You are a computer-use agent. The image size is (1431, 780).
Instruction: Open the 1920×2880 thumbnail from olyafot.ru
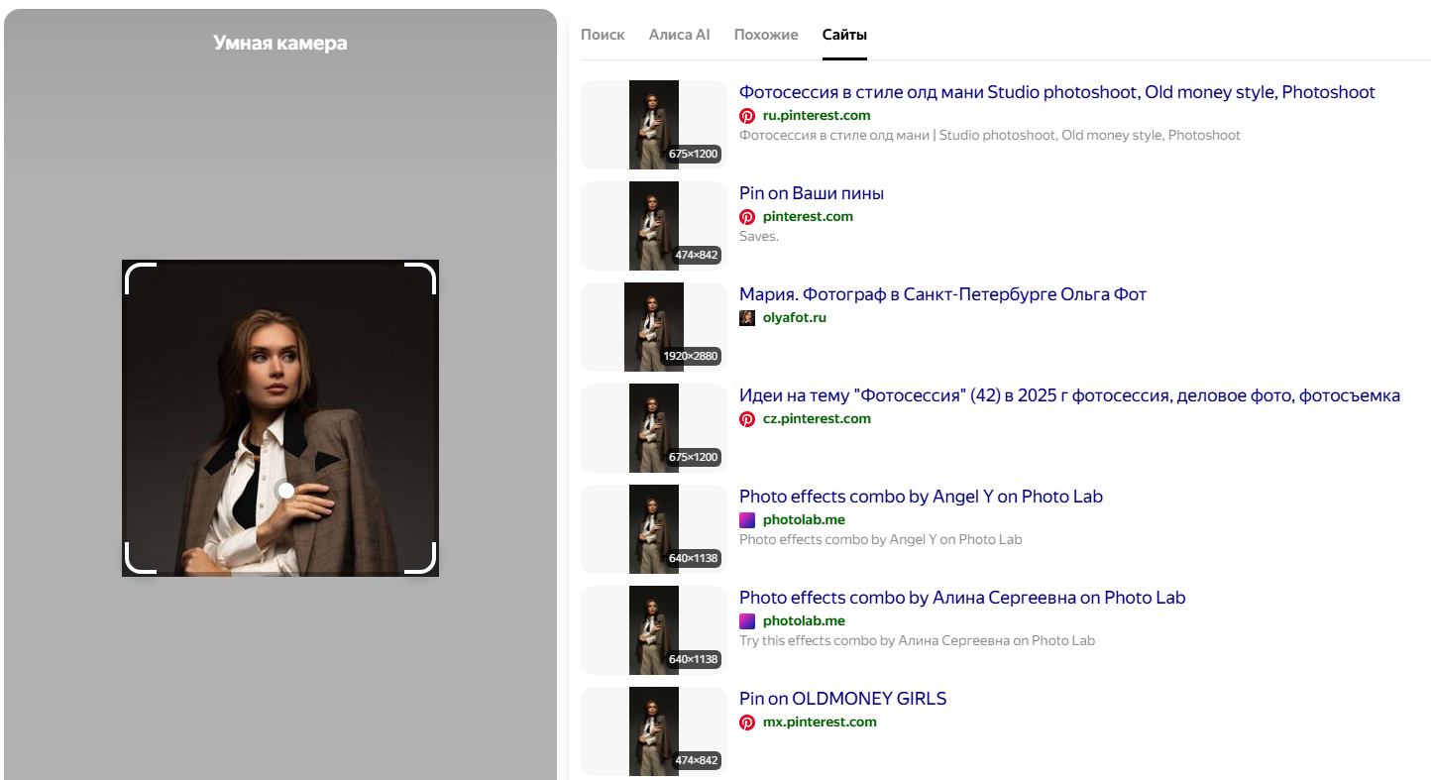654,327
